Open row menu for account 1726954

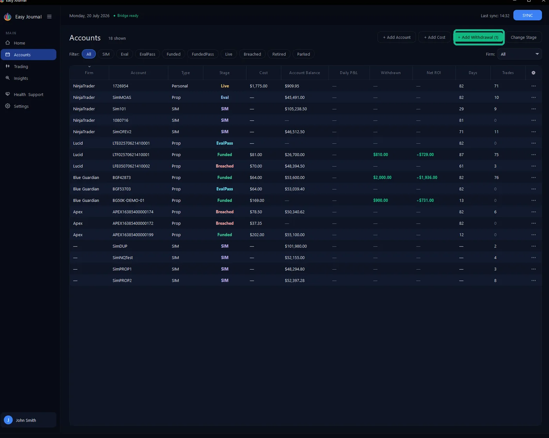[x=533, y=86]
